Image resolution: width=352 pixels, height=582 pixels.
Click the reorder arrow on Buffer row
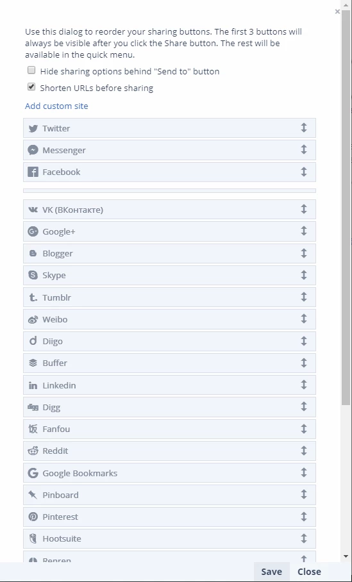coord(304,362)
